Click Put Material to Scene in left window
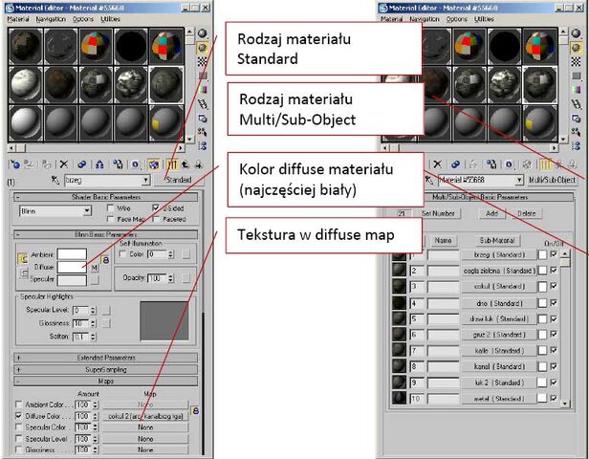 [x=29, y=164]
